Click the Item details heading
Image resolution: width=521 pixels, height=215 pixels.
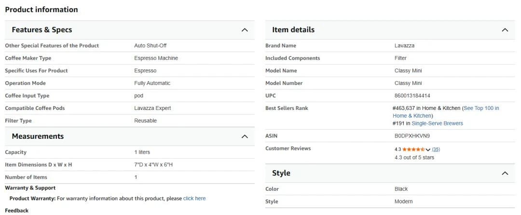tap(293, 30)
